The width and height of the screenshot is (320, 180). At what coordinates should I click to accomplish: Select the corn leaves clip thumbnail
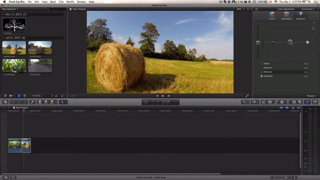[x=14, y=65]
